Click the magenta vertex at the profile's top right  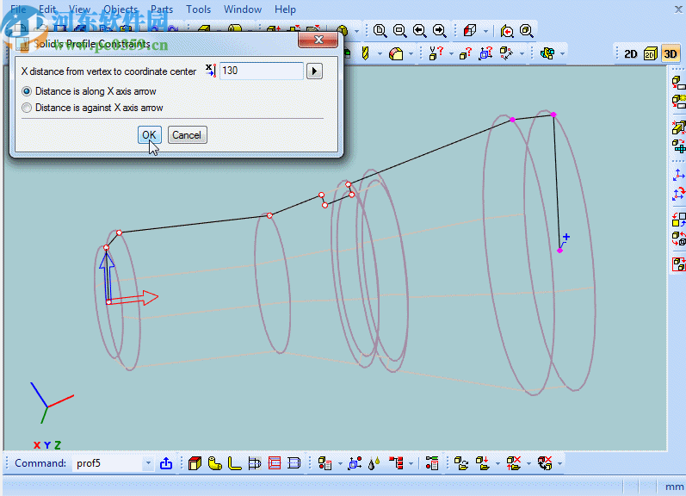(x=553, y=114)
